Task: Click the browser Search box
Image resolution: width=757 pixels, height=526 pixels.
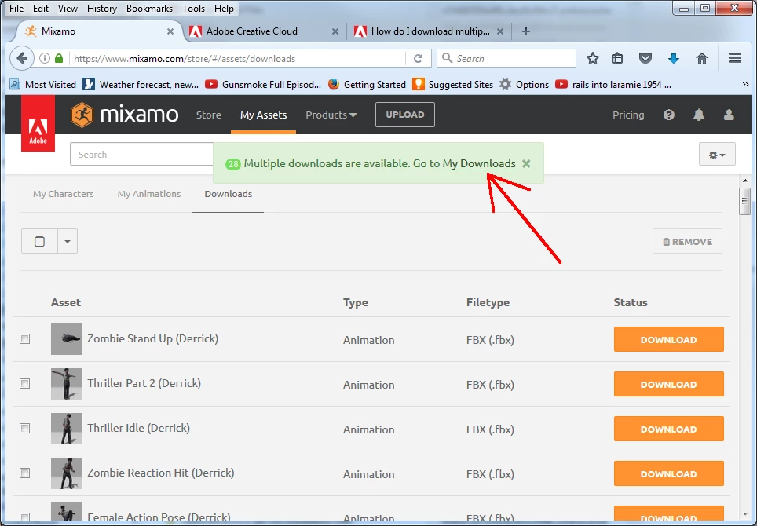Action: point(506,58)
